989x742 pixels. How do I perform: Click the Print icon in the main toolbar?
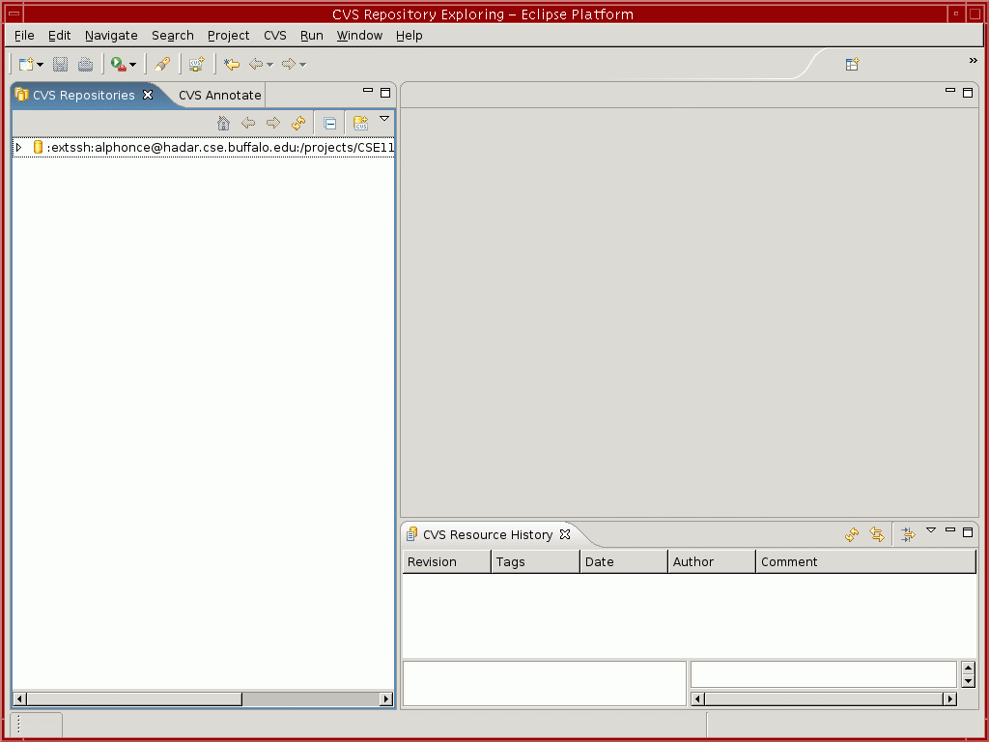85,64
